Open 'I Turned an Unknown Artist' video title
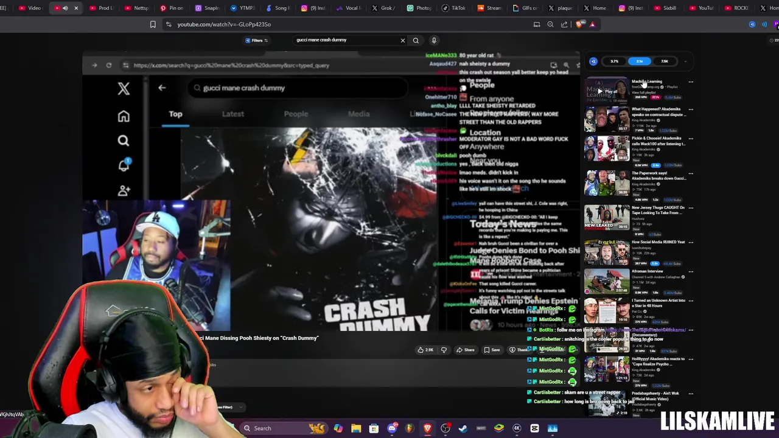The image size is (779, 438). pos(658,303)
